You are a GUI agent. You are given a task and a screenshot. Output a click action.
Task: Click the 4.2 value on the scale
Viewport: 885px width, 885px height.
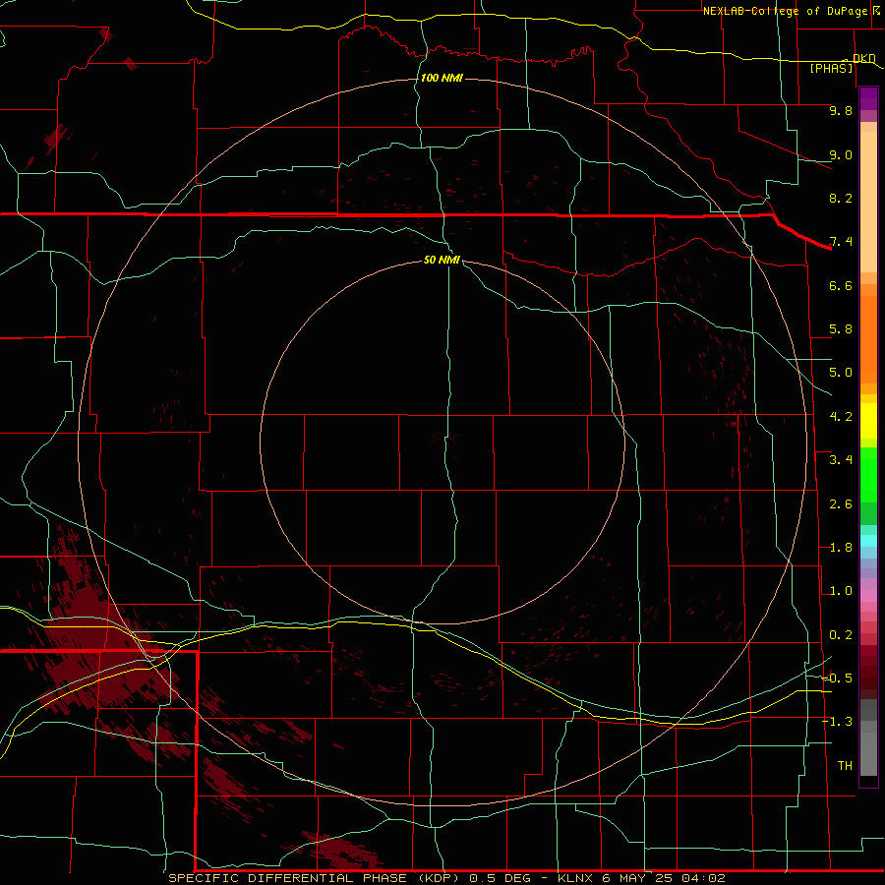[841, 417]
